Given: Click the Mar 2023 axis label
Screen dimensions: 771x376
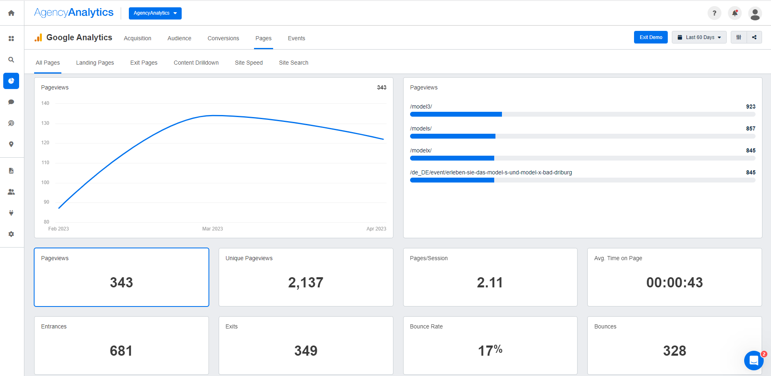Looking at the screenshot, I should point(213,229).
